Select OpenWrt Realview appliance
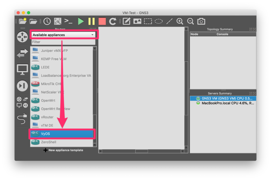This screenshot has height=180, width=271. coord(62,109)
